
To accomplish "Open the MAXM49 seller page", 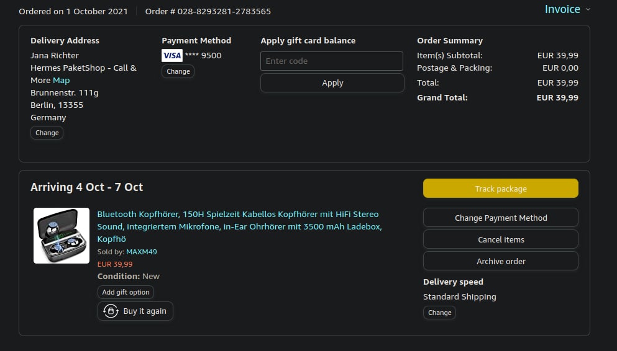I will pyautogui.click(x=142, y=252).
